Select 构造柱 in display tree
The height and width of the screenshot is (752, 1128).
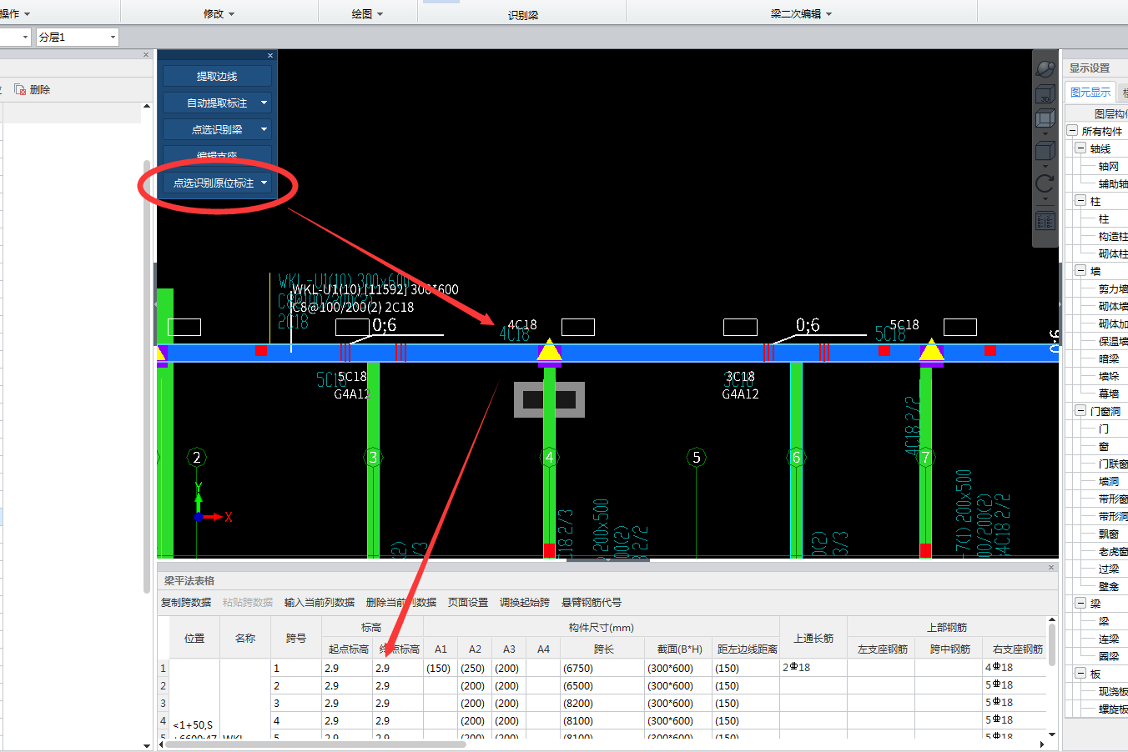(1113, 237)
